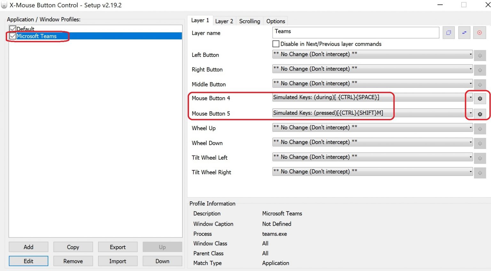The height and width of the screenshot is (271, 491).
Task: Click the Layer name text field
Action: pyautogui.click(x=355, y=32)
